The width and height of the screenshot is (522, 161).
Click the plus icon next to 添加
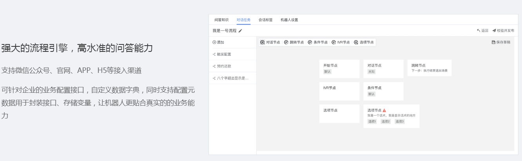[x=214, y=42]
